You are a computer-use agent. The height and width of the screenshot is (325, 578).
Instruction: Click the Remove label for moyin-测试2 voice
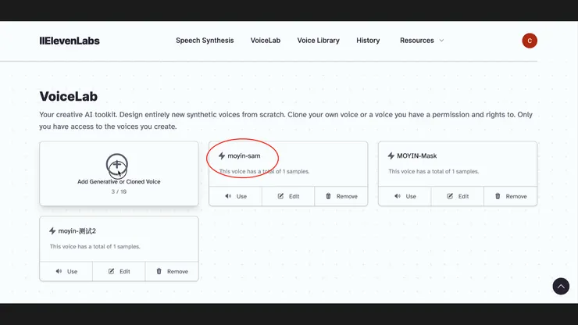click(x=177, y=272)
